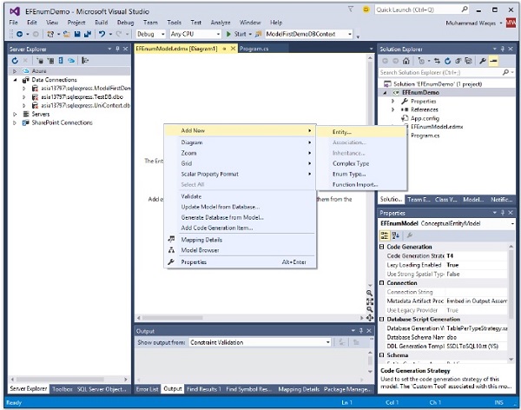Close the EFEnumModel.edmx tab
The image size is (521, 410).
tap(234, 49)
